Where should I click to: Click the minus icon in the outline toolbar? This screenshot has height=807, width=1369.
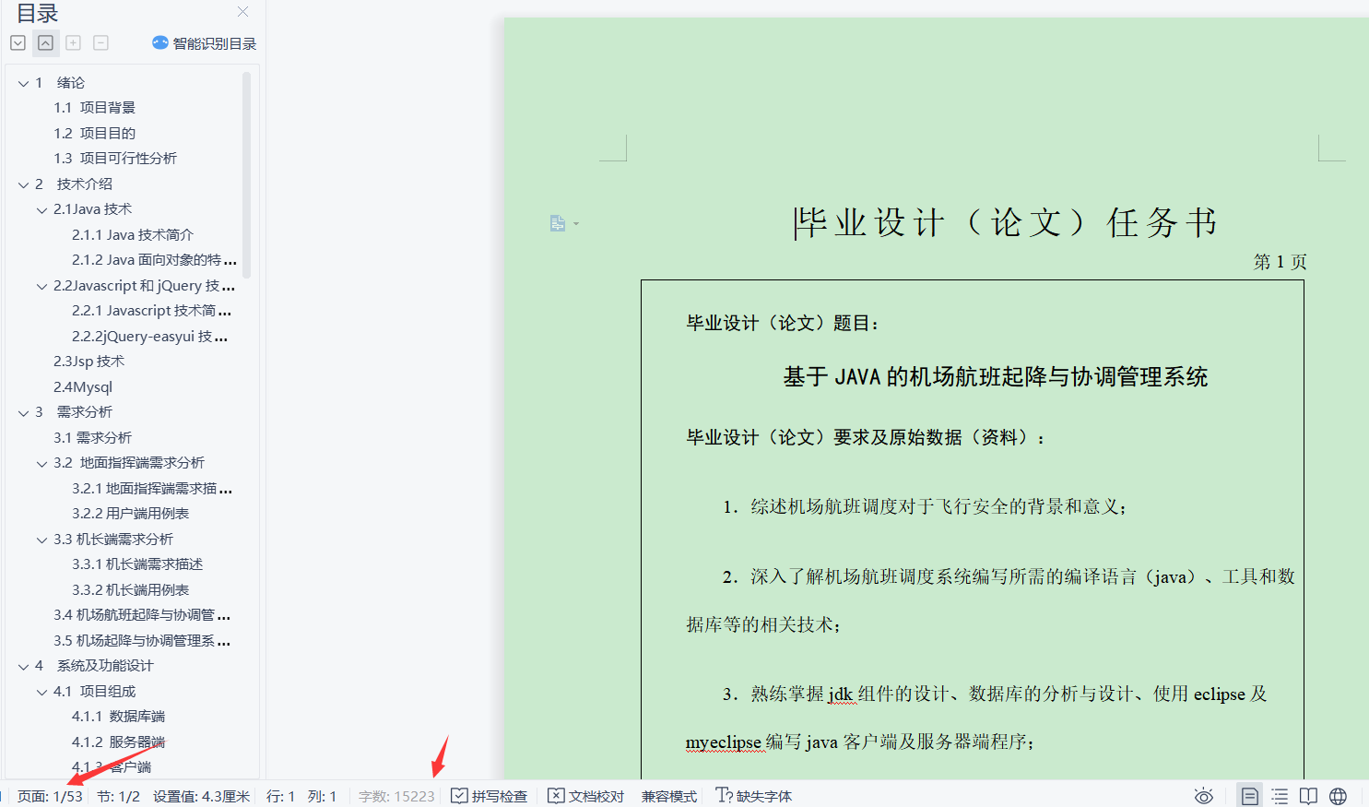click(x=101, y=42)
